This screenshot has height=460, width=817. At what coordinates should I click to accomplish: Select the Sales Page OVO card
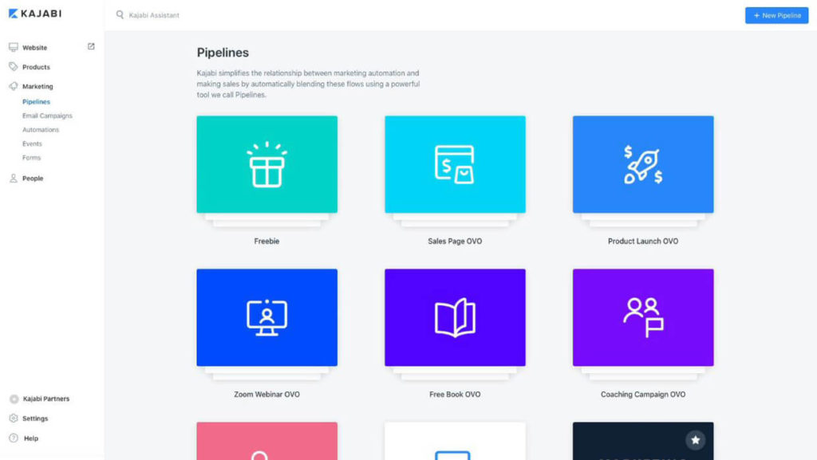click(455, 164)
